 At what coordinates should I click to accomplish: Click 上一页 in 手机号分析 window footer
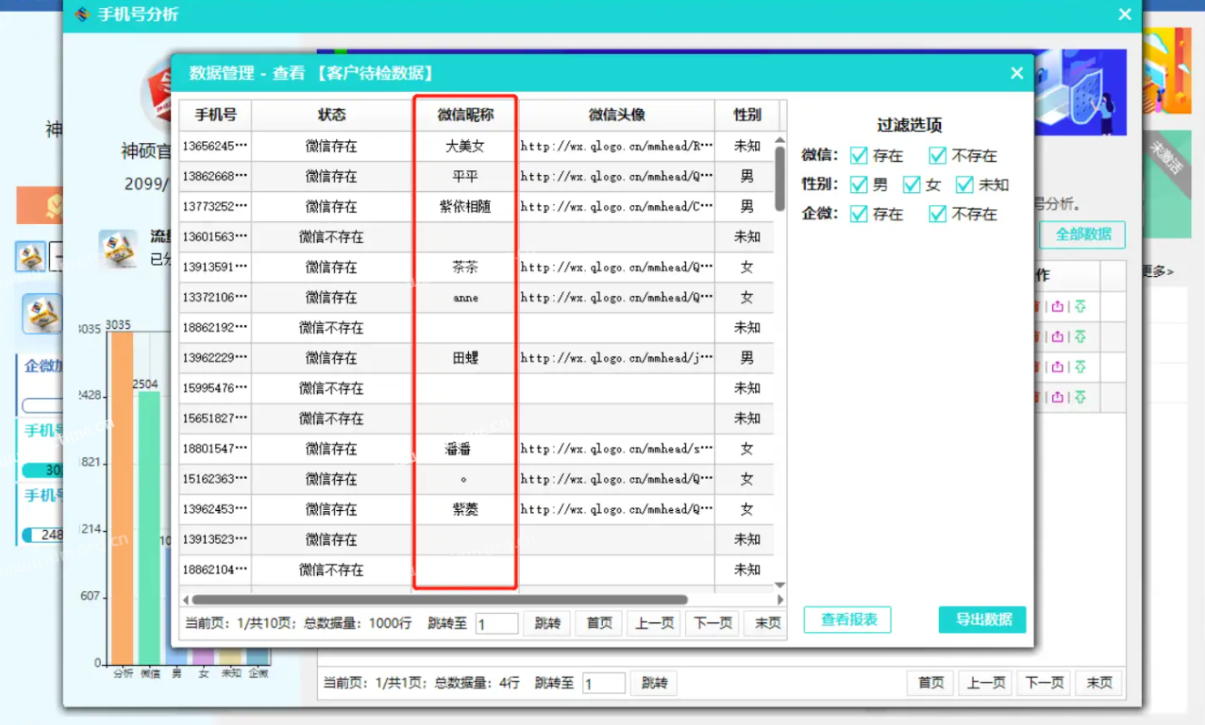coord(985,683)
